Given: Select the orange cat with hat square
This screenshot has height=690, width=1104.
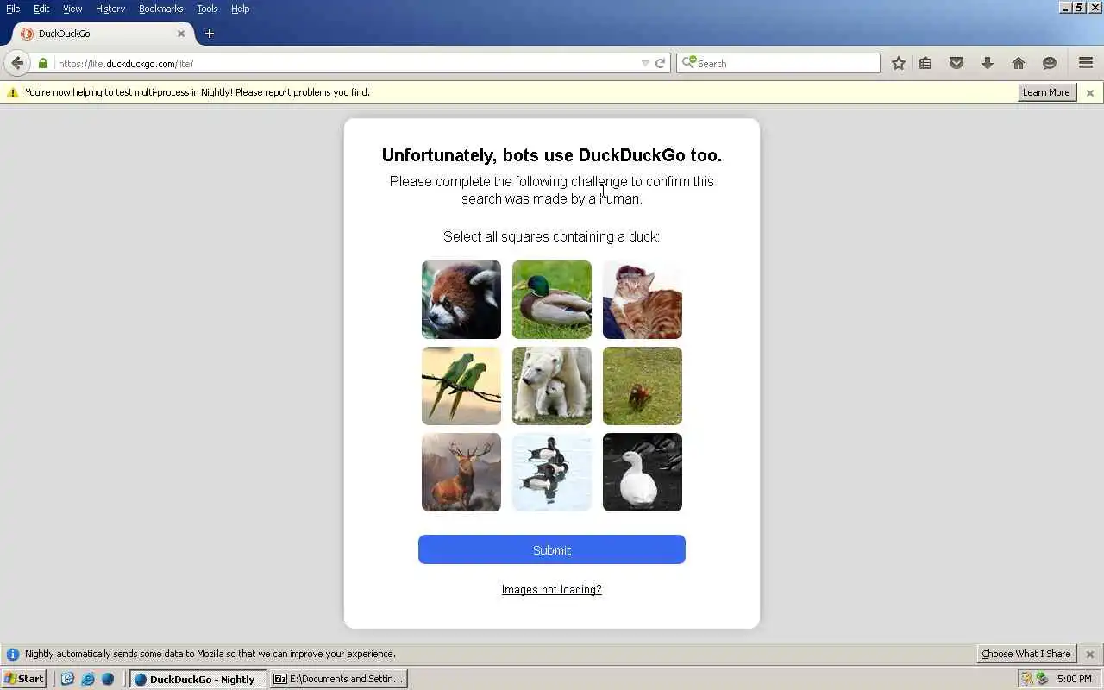Looking at the screenshot, I should coord(643,299).
